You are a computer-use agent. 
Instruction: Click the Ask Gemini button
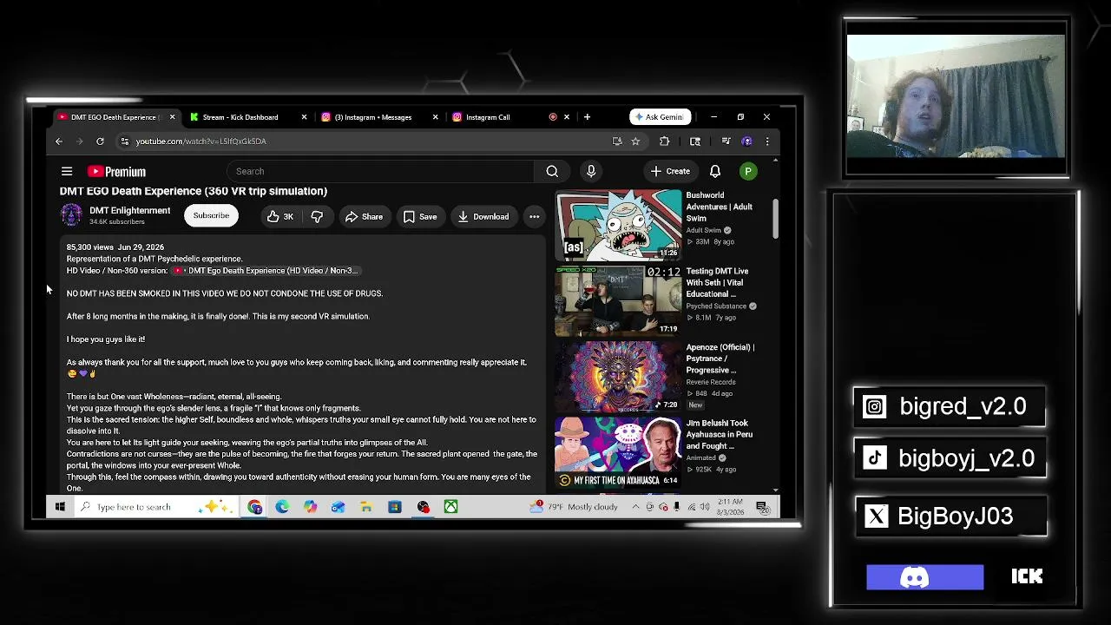point(659,117)
